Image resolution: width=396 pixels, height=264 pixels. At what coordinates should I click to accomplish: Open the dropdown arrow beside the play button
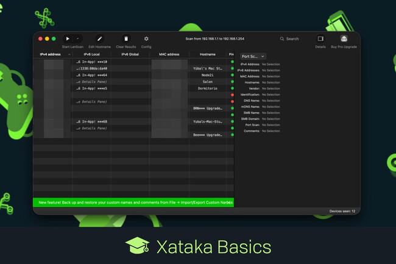pyautogui.click(x=77, y=38)
